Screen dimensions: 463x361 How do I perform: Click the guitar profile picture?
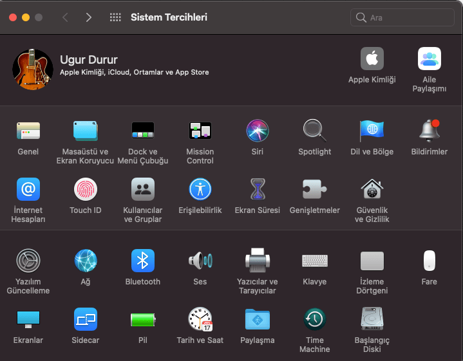pyautogui.click(x=33, y=69)
